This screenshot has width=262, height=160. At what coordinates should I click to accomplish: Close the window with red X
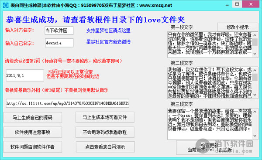pyautogui.click(x=251, y=4)
